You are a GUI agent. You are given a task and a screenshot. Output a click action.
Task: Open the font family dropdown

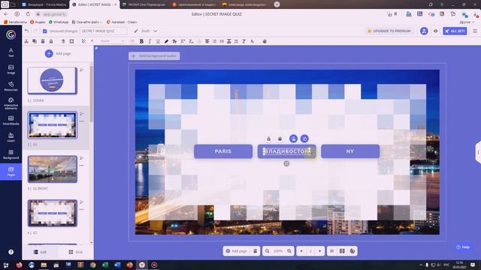(112, 41)
